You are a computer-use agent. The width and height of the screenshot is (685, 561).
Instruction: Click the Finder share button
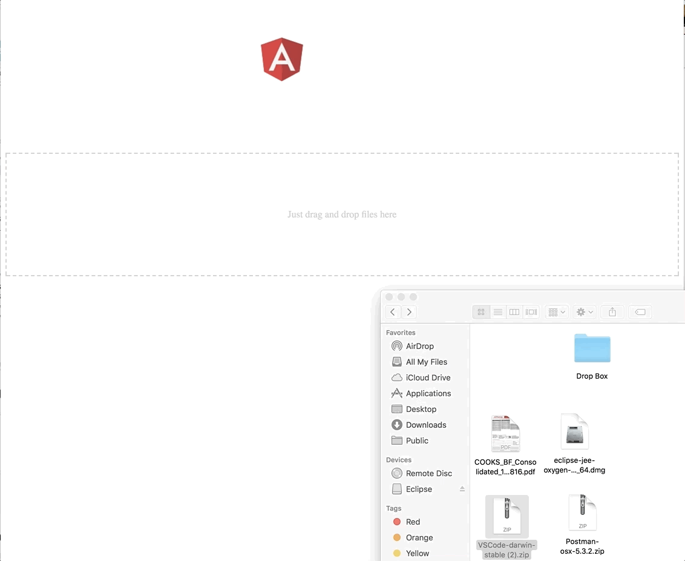612,312
